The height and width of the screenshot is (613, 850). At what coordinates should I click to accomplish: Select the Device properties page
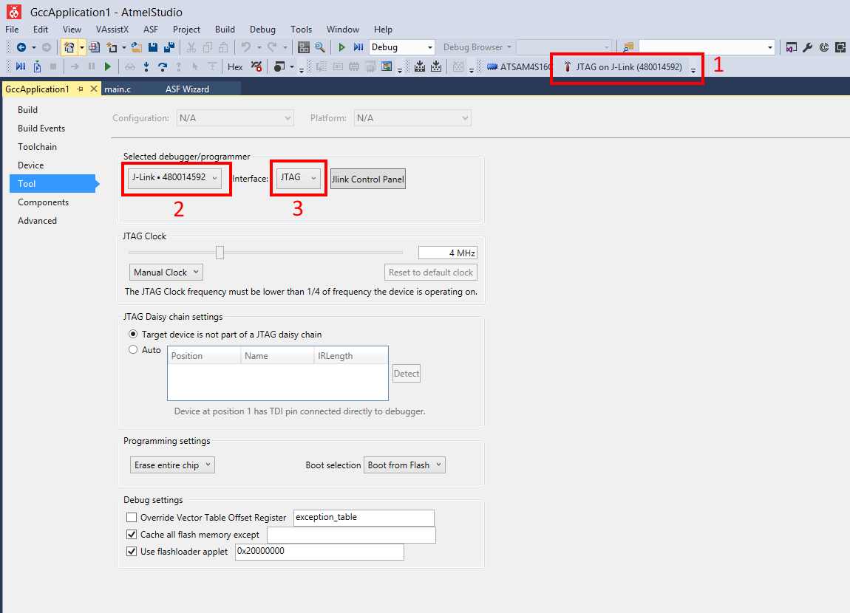click(x=30, y=165)
